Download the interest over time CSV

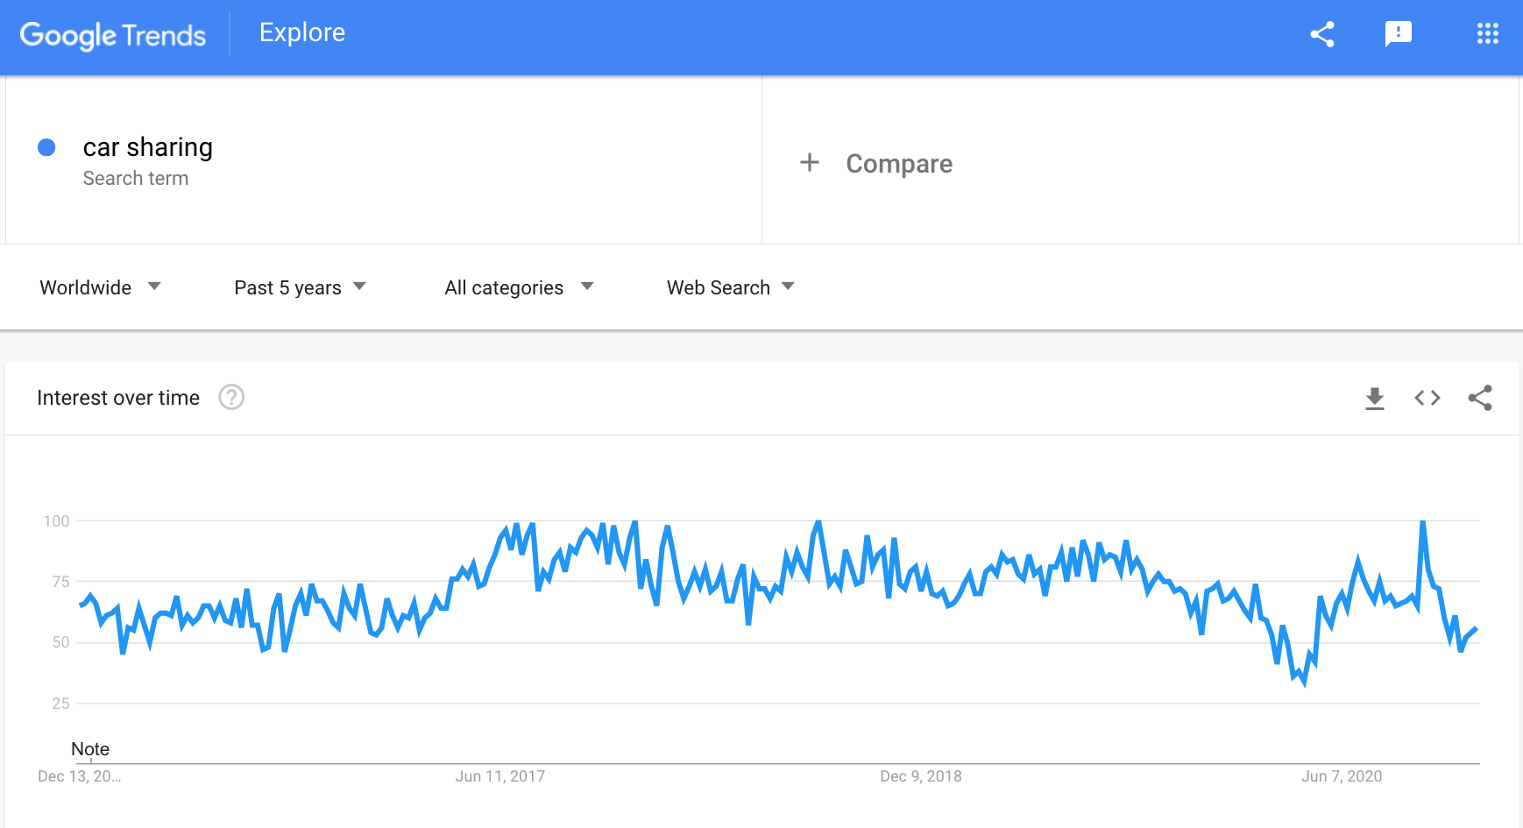pos(1374,399)
